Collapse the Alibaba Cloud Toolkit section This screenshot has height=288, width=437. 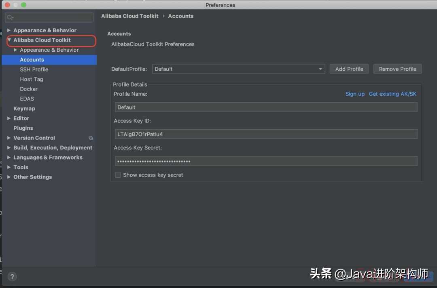pos(9,40)
